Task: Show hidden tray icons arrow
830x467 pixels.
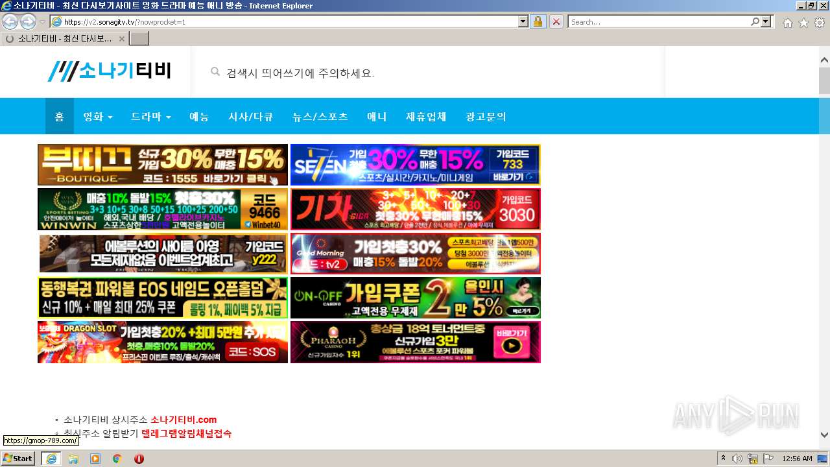Action: [723, 459]
